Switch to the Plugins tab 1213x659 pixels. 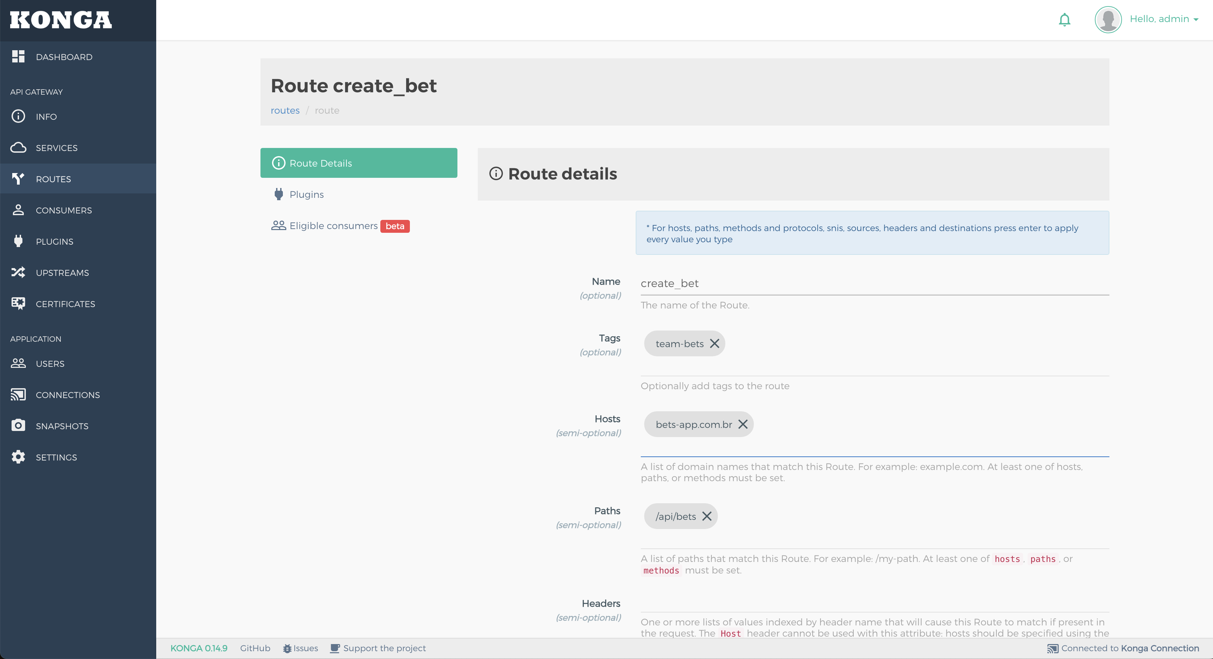pos(306,194)
